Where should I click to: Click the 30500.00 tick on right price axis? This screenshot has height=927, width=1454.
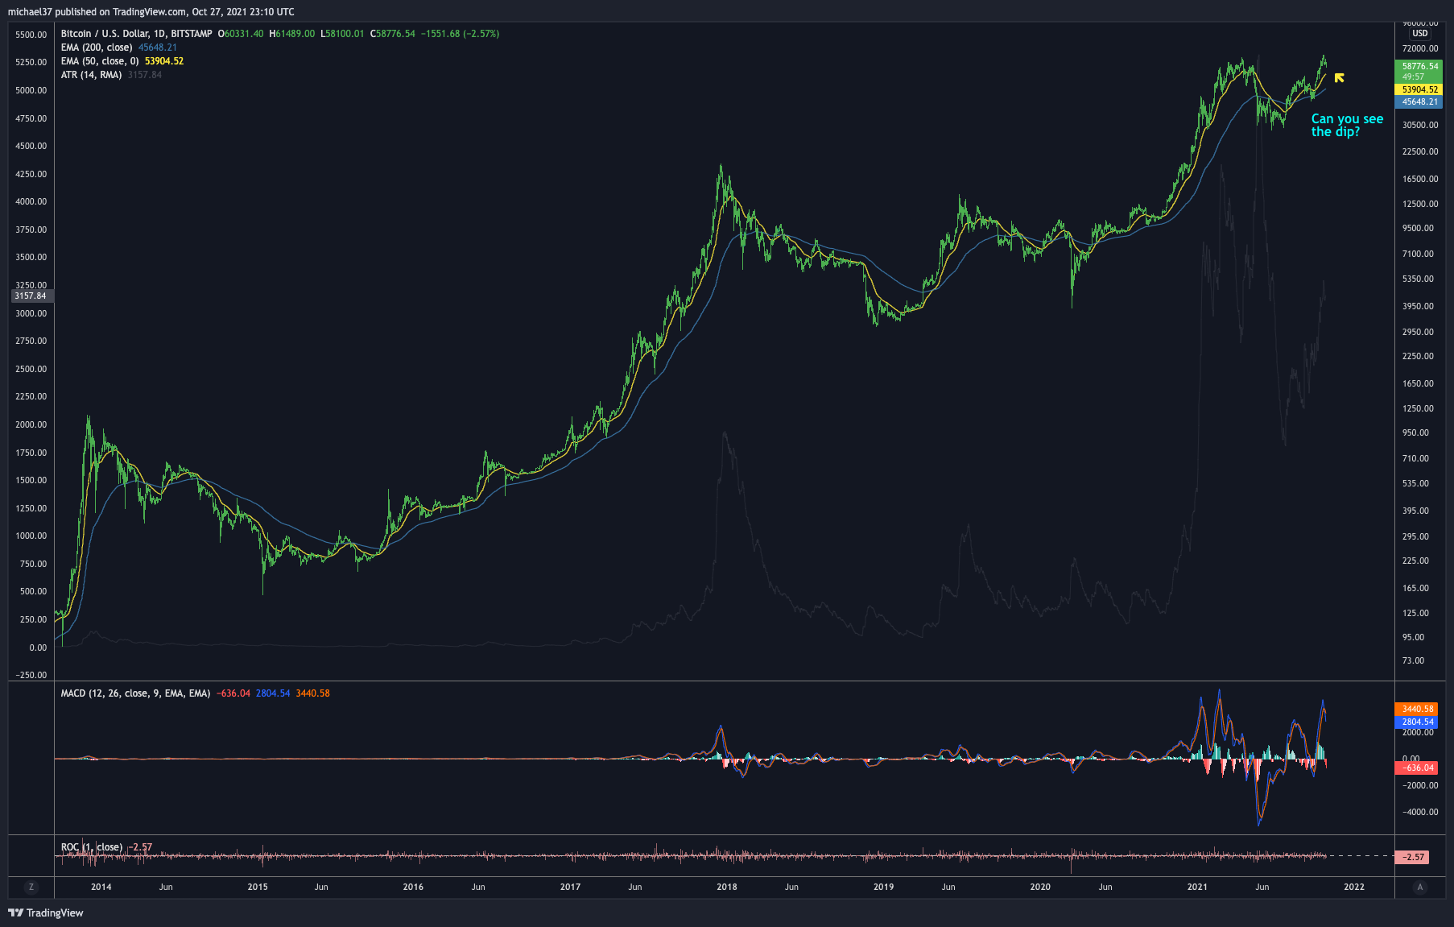(1419, 125)
